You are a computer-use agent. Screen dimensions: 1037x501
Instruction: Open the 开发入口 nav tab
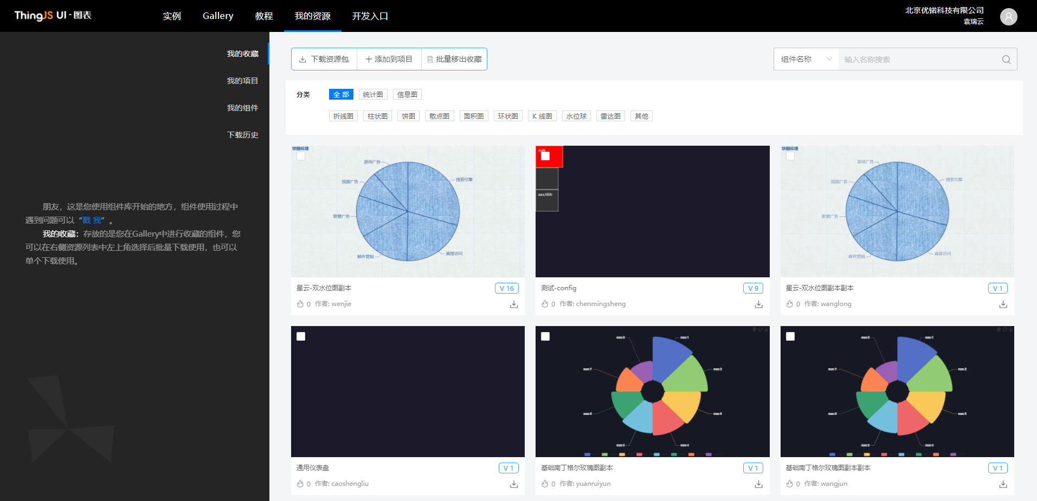[x=370, y=16]
